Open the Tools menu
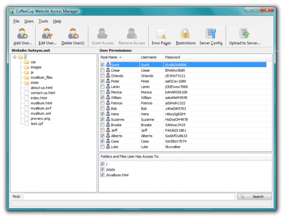The height and width of the screenshot is (220, 285). pyautogui.click(x=43, y=21)
